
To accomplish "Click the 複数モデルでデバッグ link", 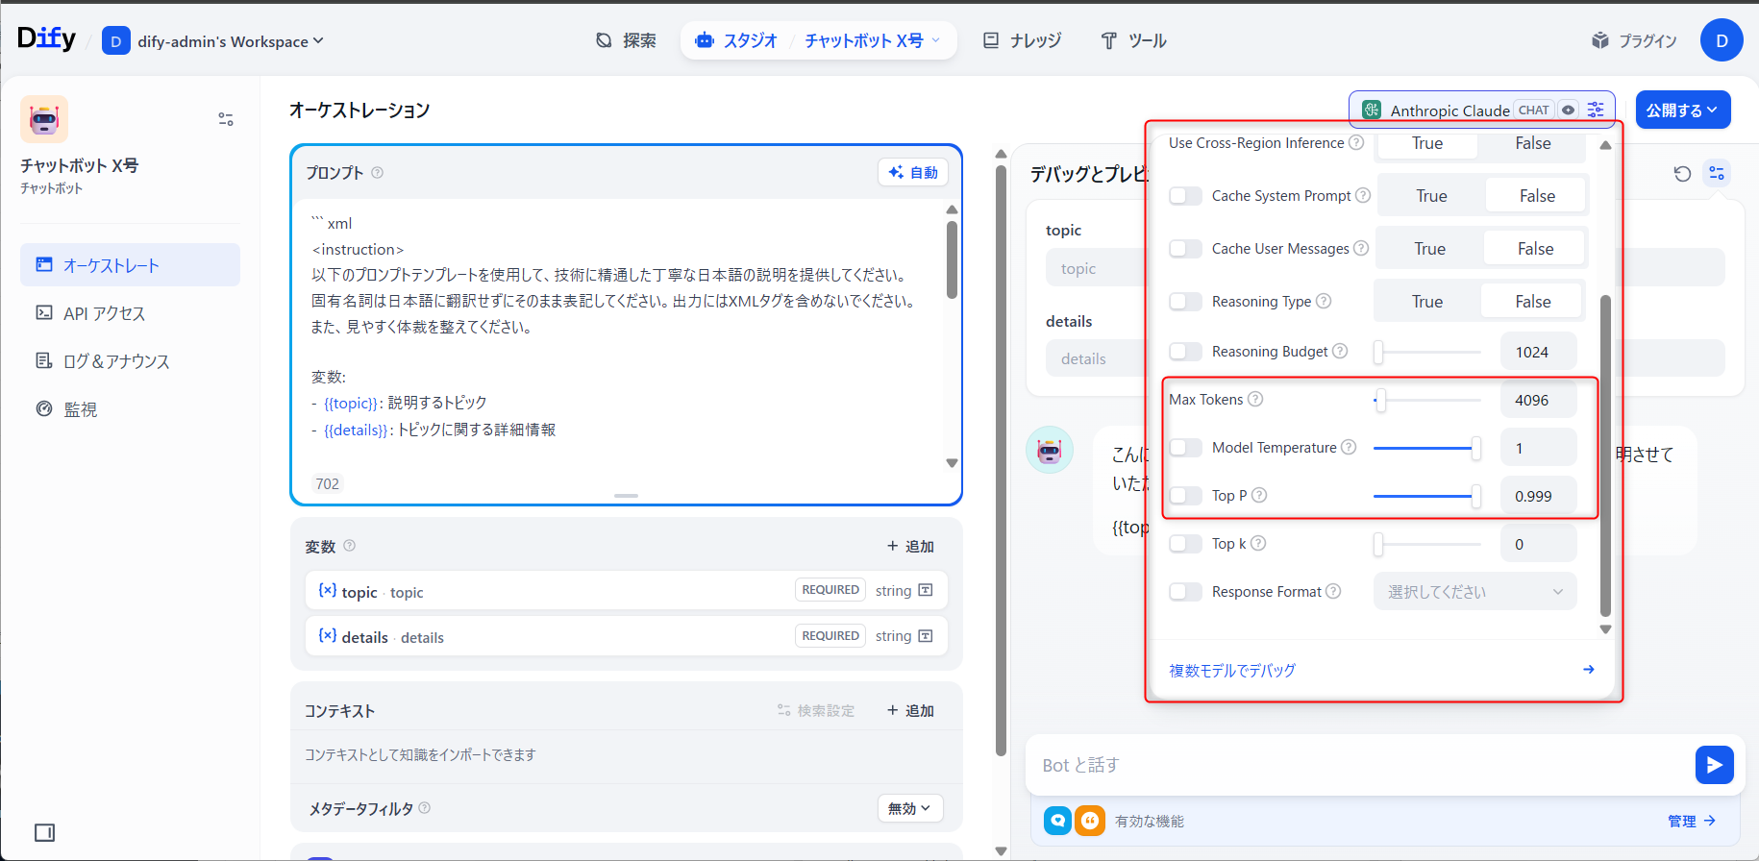I will click(x=1232, y=670).
